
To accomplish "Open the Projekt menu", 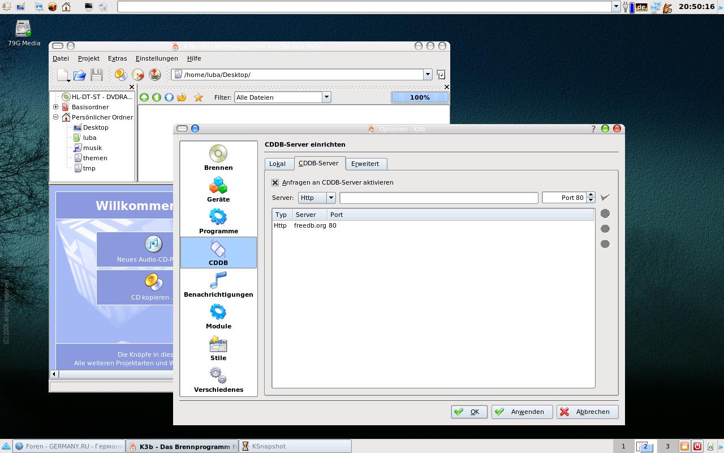I will 89,58.
